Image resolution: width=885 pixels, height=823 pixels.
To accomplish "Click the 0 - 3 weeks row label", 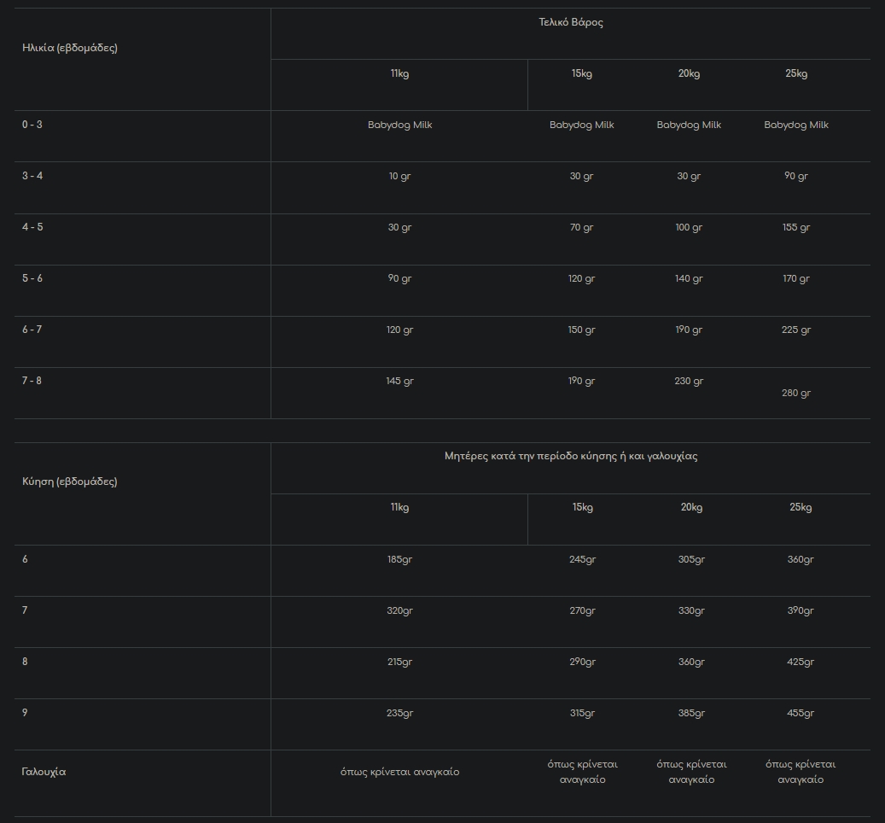I will tap(32, 124).
